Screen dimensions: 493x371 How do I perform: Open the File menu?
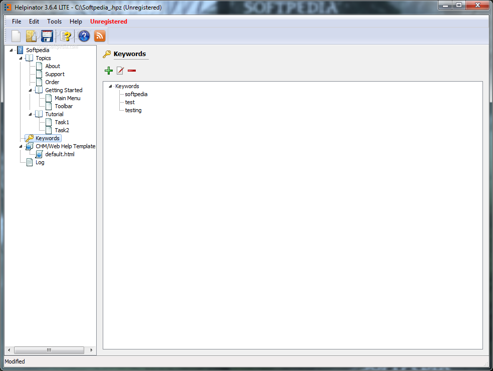(17, 22)
